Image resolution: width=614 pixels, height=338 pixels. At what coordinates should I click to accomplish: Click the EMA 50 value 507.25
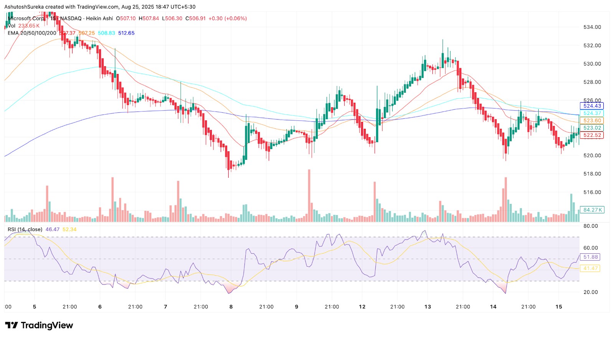pos(87,33)
